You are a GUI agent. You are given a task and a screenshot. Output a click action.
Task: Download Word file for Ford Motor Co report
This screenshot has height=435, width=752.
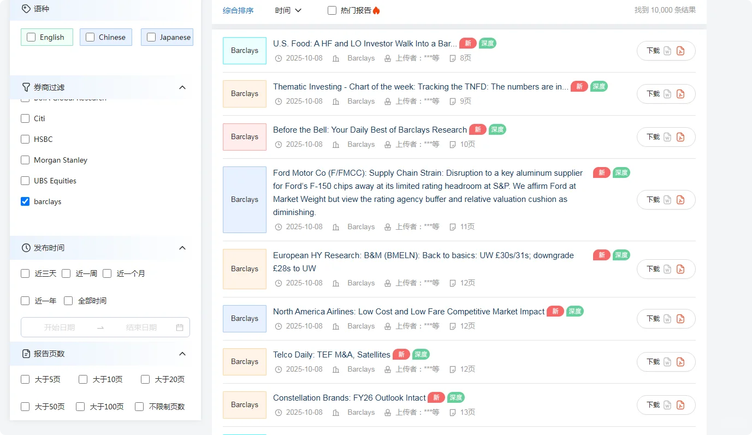coord(667,200)
